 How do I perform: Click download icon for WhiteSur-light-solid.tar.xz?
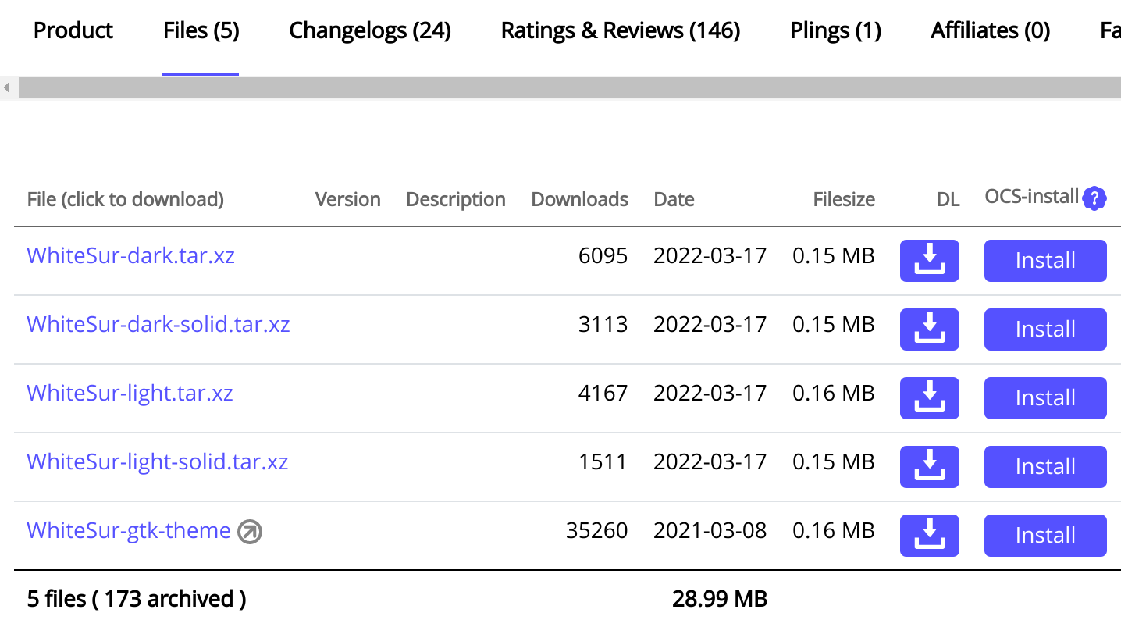pos(929,467)
